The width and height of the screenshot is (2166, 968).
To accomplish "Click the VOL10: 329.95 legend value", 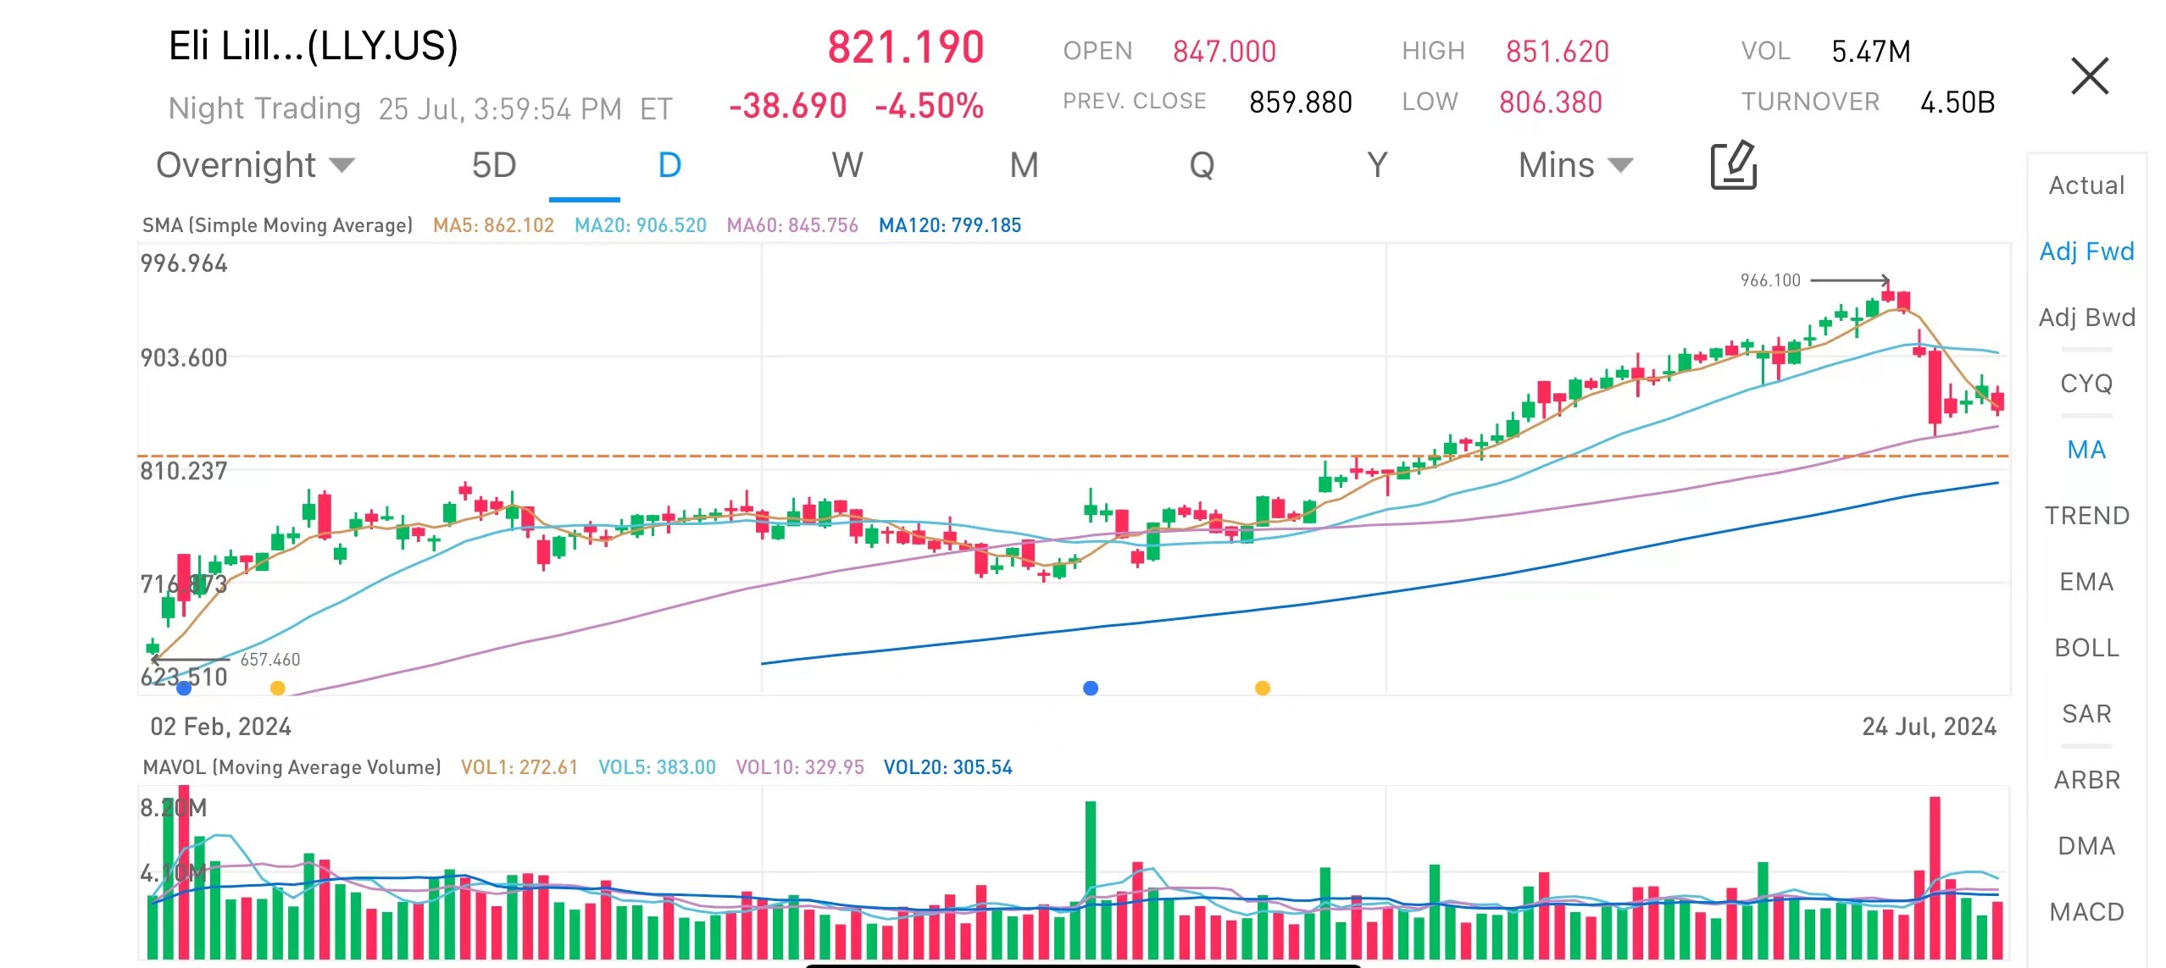I will 800,767.
